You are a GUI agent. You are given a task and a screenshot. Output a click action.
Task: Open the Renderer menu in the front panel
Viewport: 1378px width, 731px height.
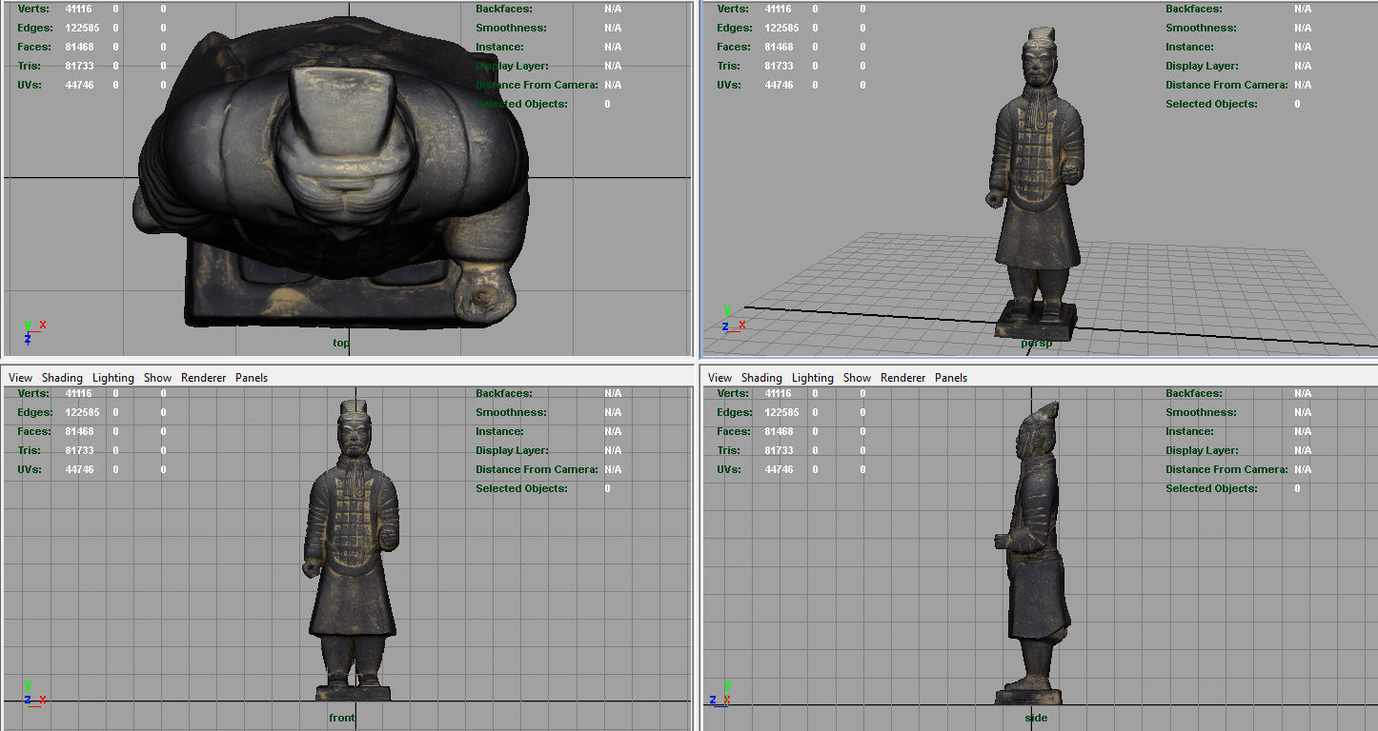click(203, 378)
